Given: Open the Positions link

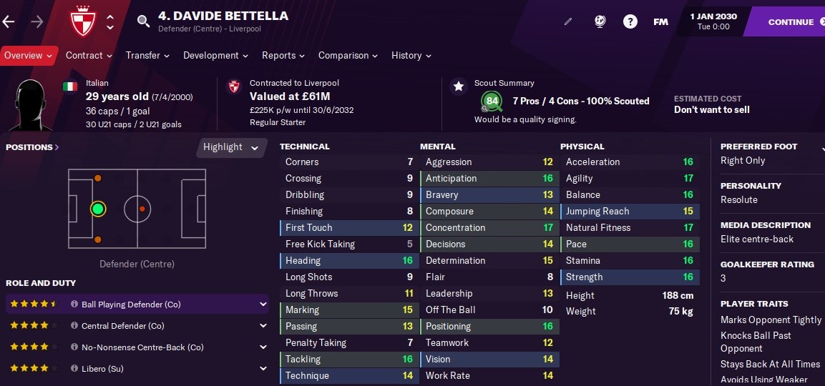Looking at the screenshot, I should pyautogui.click(x=32, y=147).
